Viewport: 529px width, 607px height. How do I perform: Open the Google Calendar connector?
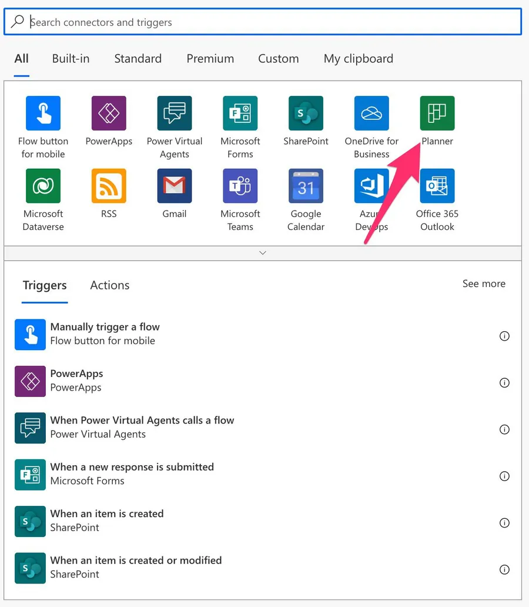point(306,186)
